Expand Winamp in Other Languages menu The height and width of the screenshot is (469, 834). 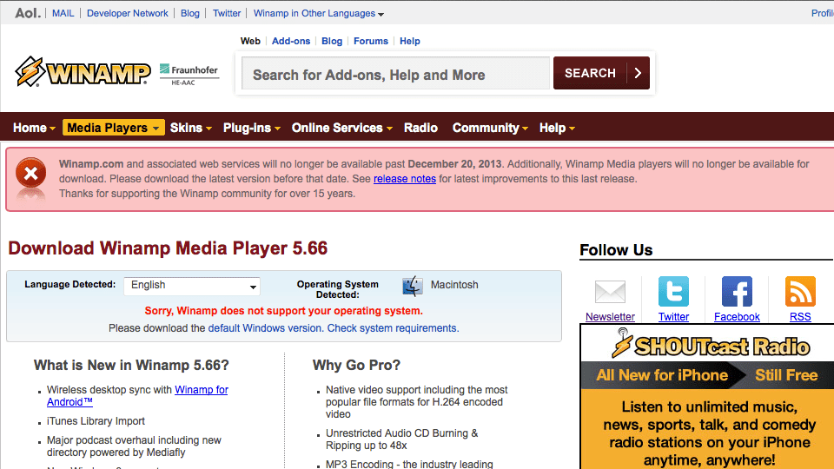(319, 13)
